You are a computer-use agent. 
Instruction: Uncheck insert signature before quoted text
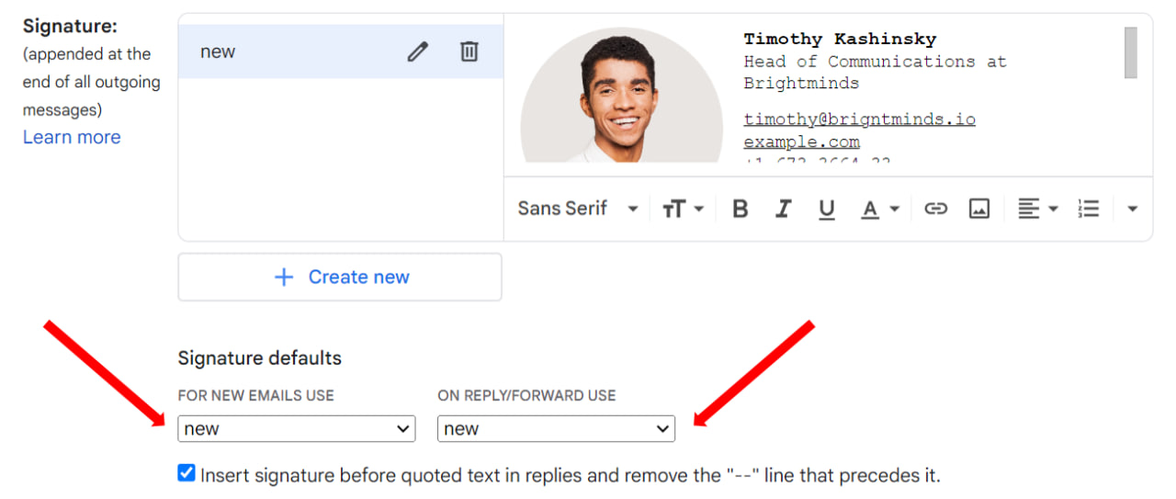(187, 474)
